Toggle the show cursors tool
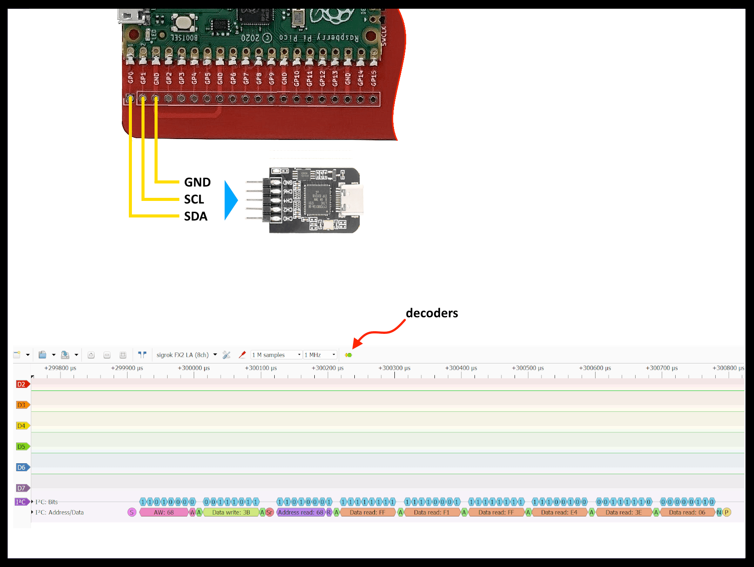This screenshot has width=754, height=567. pos(142,354)
